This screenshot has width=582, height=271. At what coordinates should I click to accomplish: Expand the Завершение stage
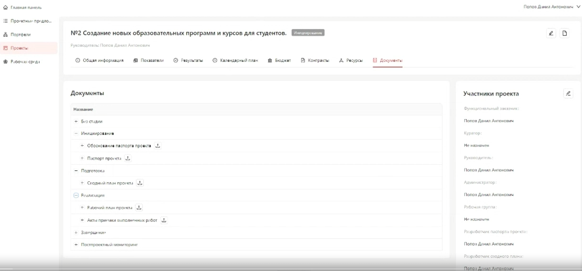(x=76, y=232)
